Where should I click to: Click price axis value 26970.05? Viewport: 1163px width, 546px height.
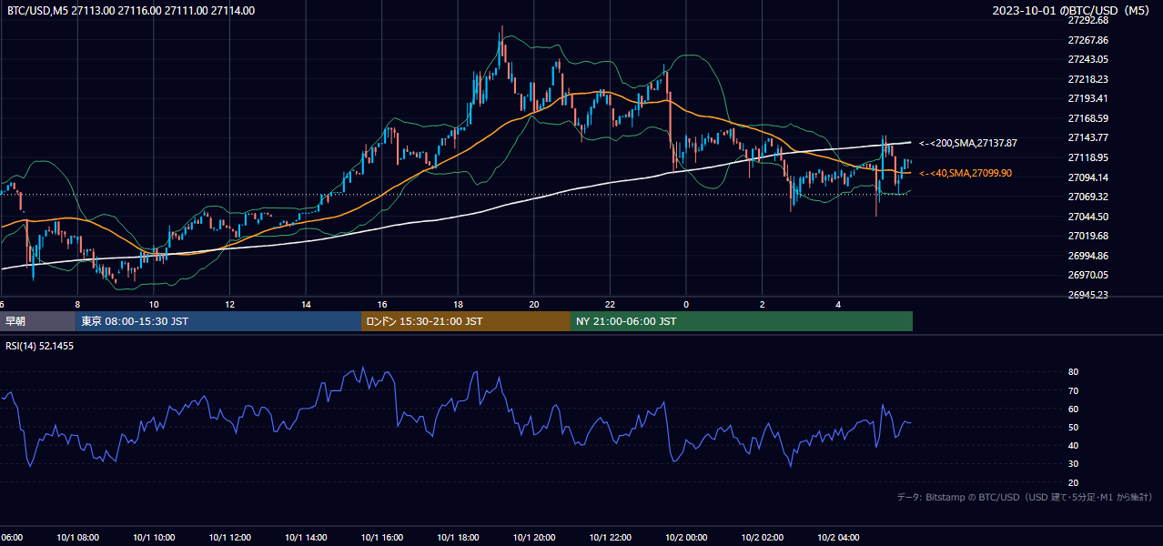tap(1088, 275)
